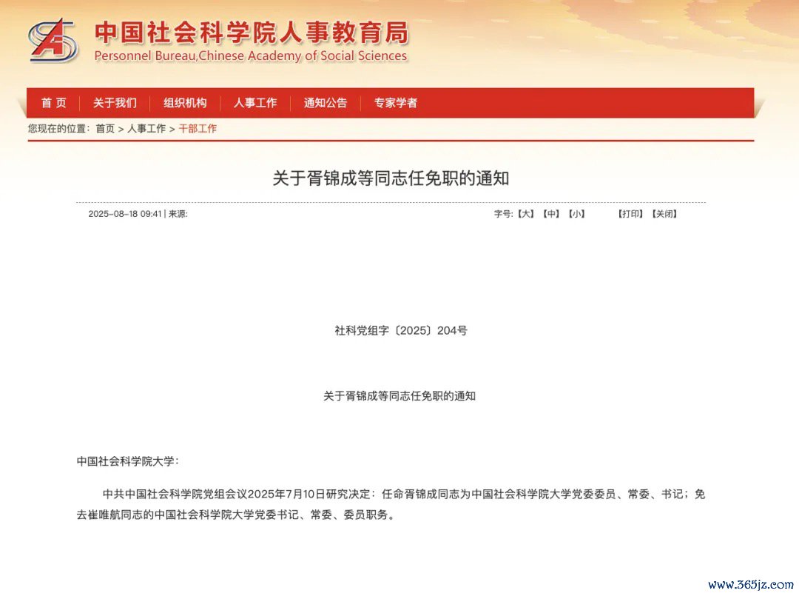
Task: Open 通知公告 in the navigation bar
Action: click(x=326, y=103)
